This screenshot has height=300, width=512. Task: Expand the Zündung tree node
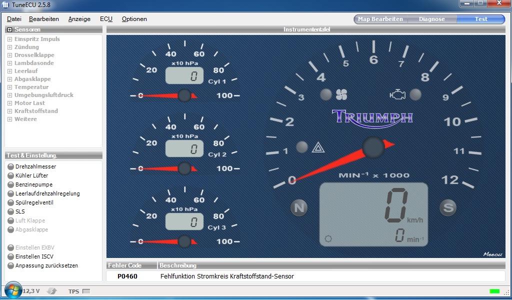pos(10,47)
